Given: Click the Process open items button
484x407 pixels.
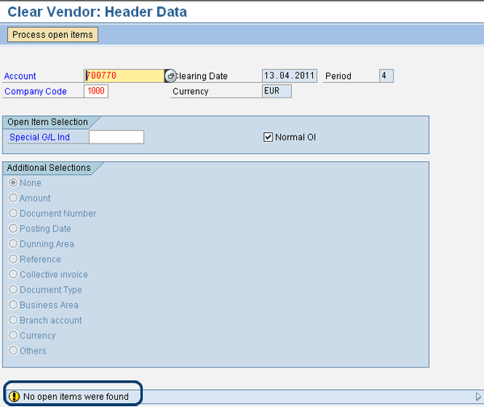Looking at the screenshot, I should point(52,35).
